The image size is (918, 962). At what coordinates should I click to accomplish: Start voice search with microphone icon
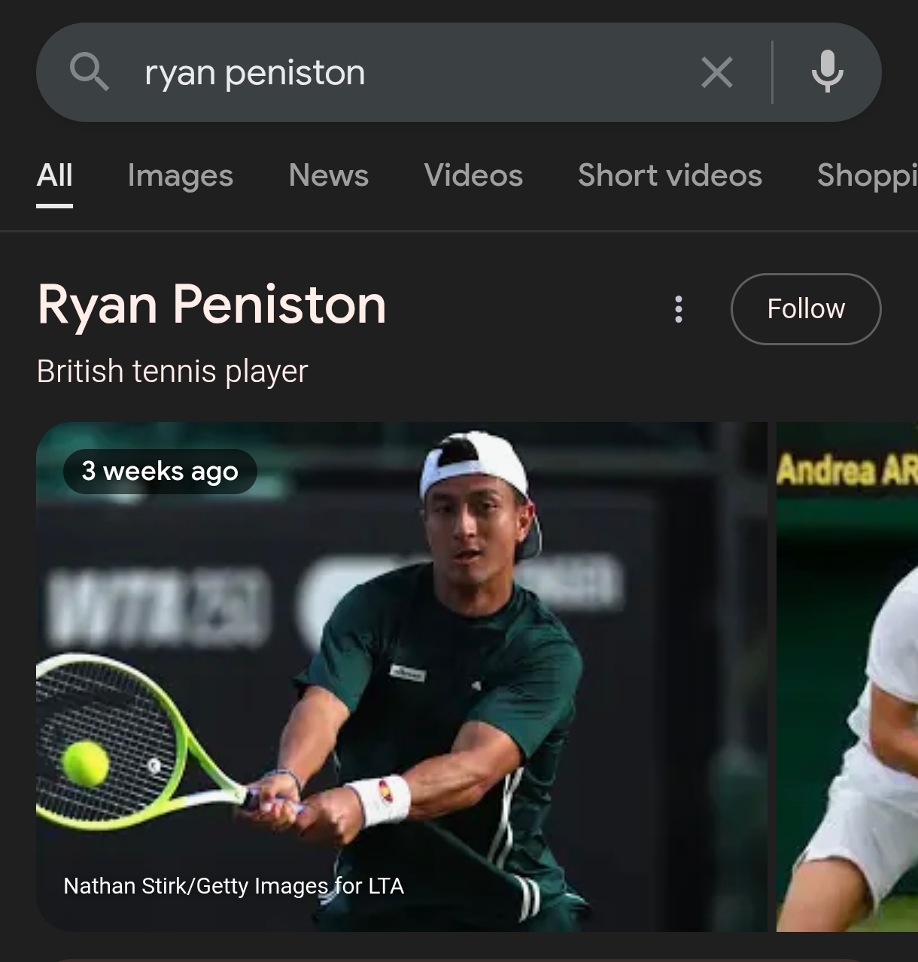[827, 72]
